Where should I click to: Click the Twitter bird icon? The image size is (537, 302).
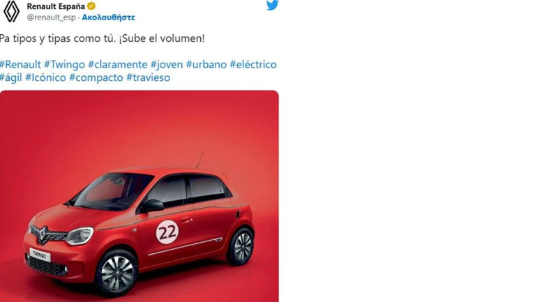click(272, 5)
